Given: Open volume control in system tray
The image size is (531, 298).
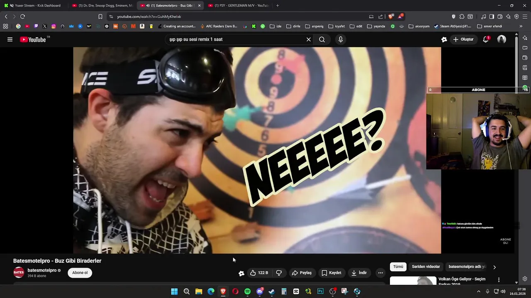Looking at the screenshot, I should pos(503,291).
